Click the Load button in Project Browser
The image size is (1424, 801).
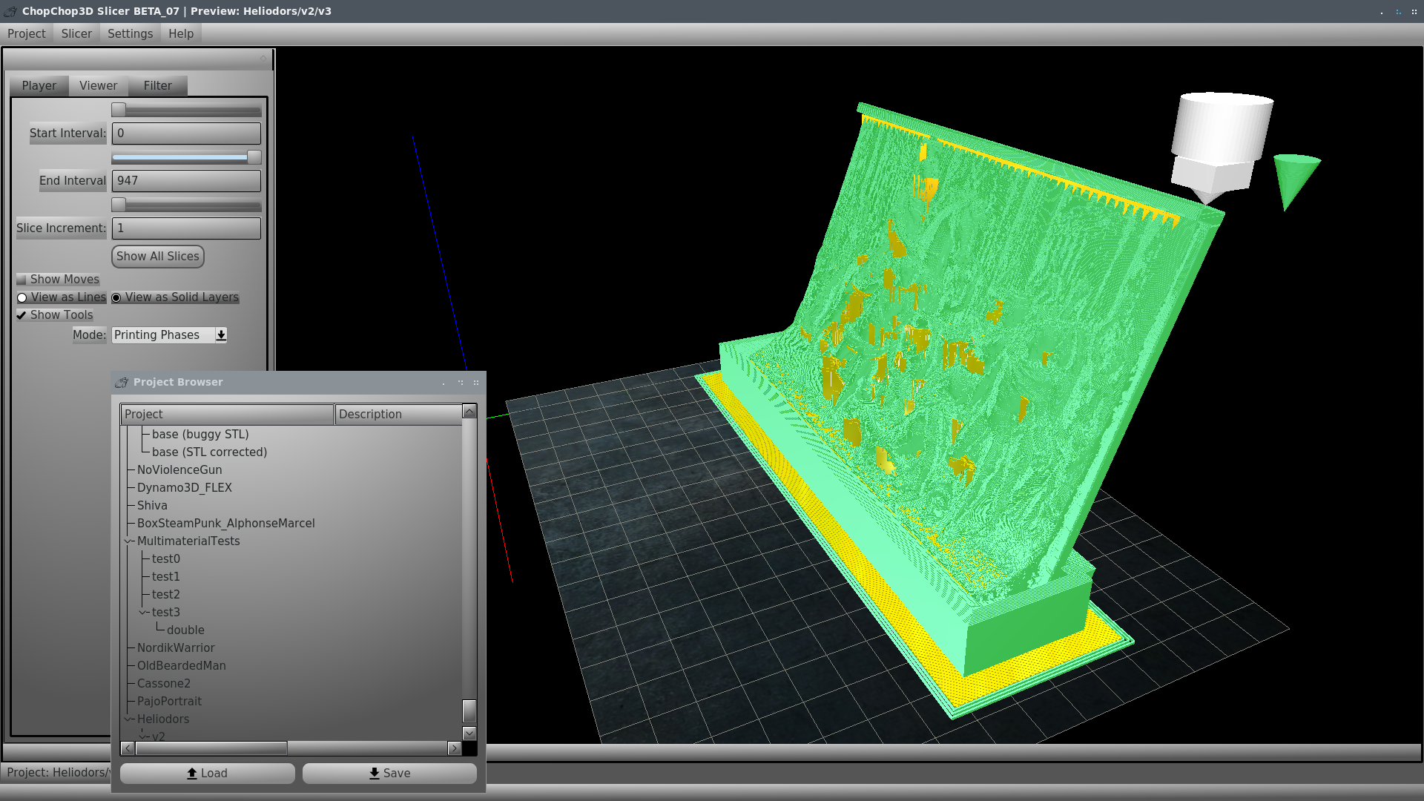pyautogui.click(x=207, y=773)
